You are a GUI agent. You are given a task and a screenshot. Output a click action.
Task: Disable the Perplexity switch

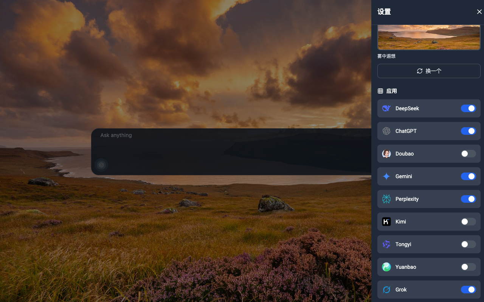coord(468,199)
